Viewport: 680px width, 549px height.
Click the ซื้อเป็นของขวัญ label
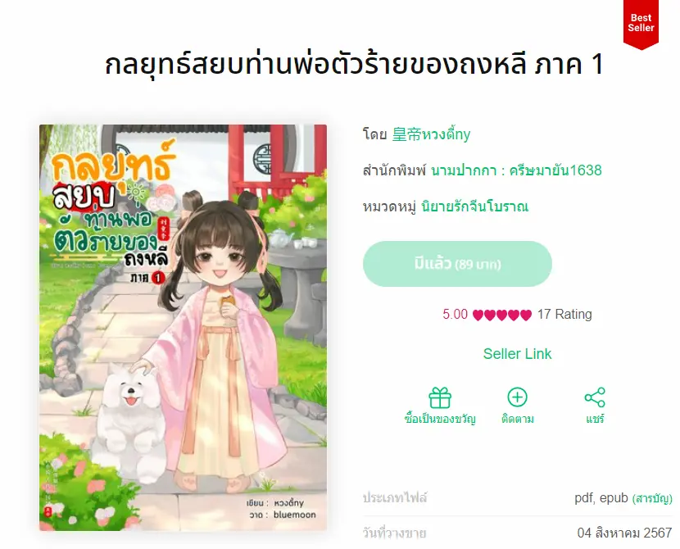[x=440, y=419]
